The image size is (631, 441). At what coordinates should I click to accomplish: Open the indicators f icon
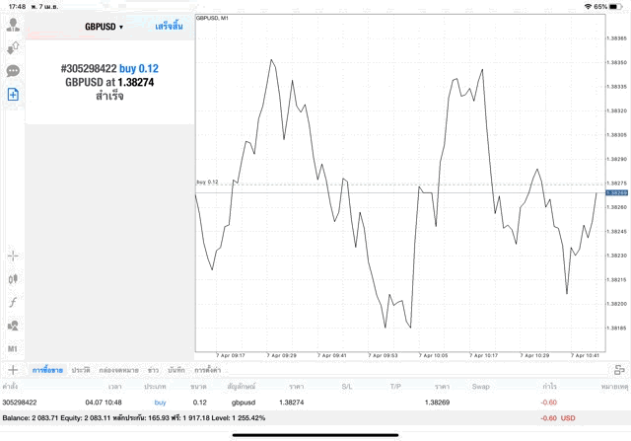pyautogui.click(x=13, y=302)
